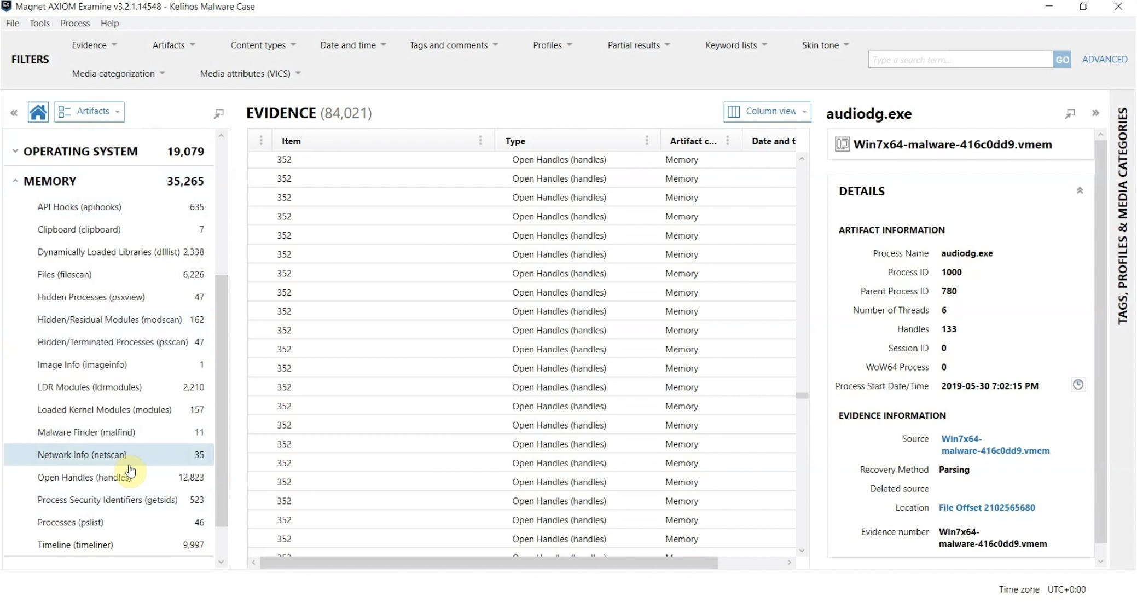1137x602 pixels.
Task: Click the details pane vertical scrollbar
Action: [1100, 341]
